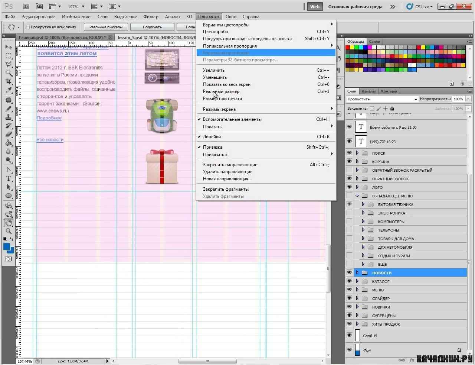The height and width of the screenshot is (365, 475).
Task: Select the Lasso tool
Action: [x=9, y=64]
